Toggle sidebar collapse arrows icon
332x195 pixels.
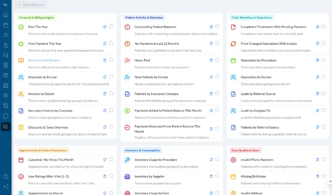coord(5,5)
